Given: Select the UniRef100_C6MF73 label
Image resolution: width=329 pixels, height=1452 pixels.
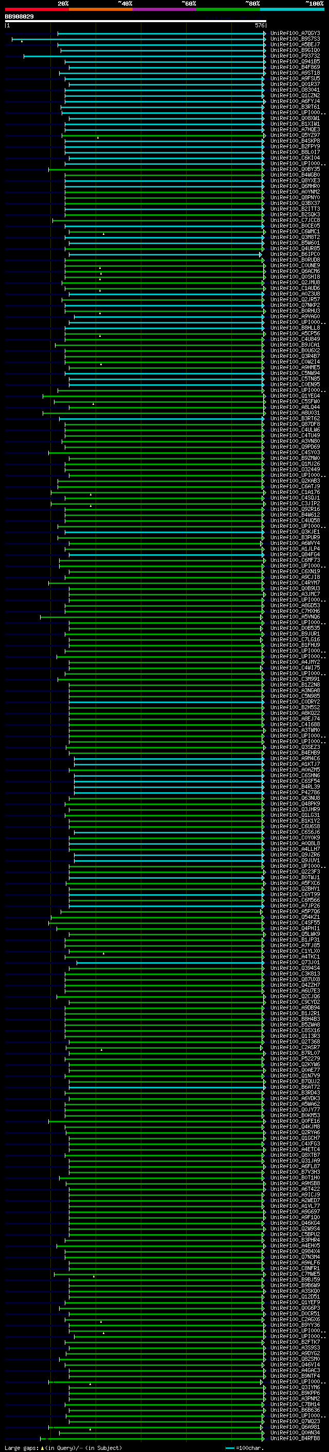Looking at the screenshot, I should pyautogui.click(x=295, y=560).
